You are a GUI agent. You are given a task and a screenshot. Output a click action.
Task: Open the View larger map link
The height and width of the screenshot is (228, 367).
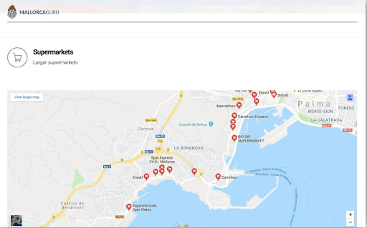coord(27,97)
